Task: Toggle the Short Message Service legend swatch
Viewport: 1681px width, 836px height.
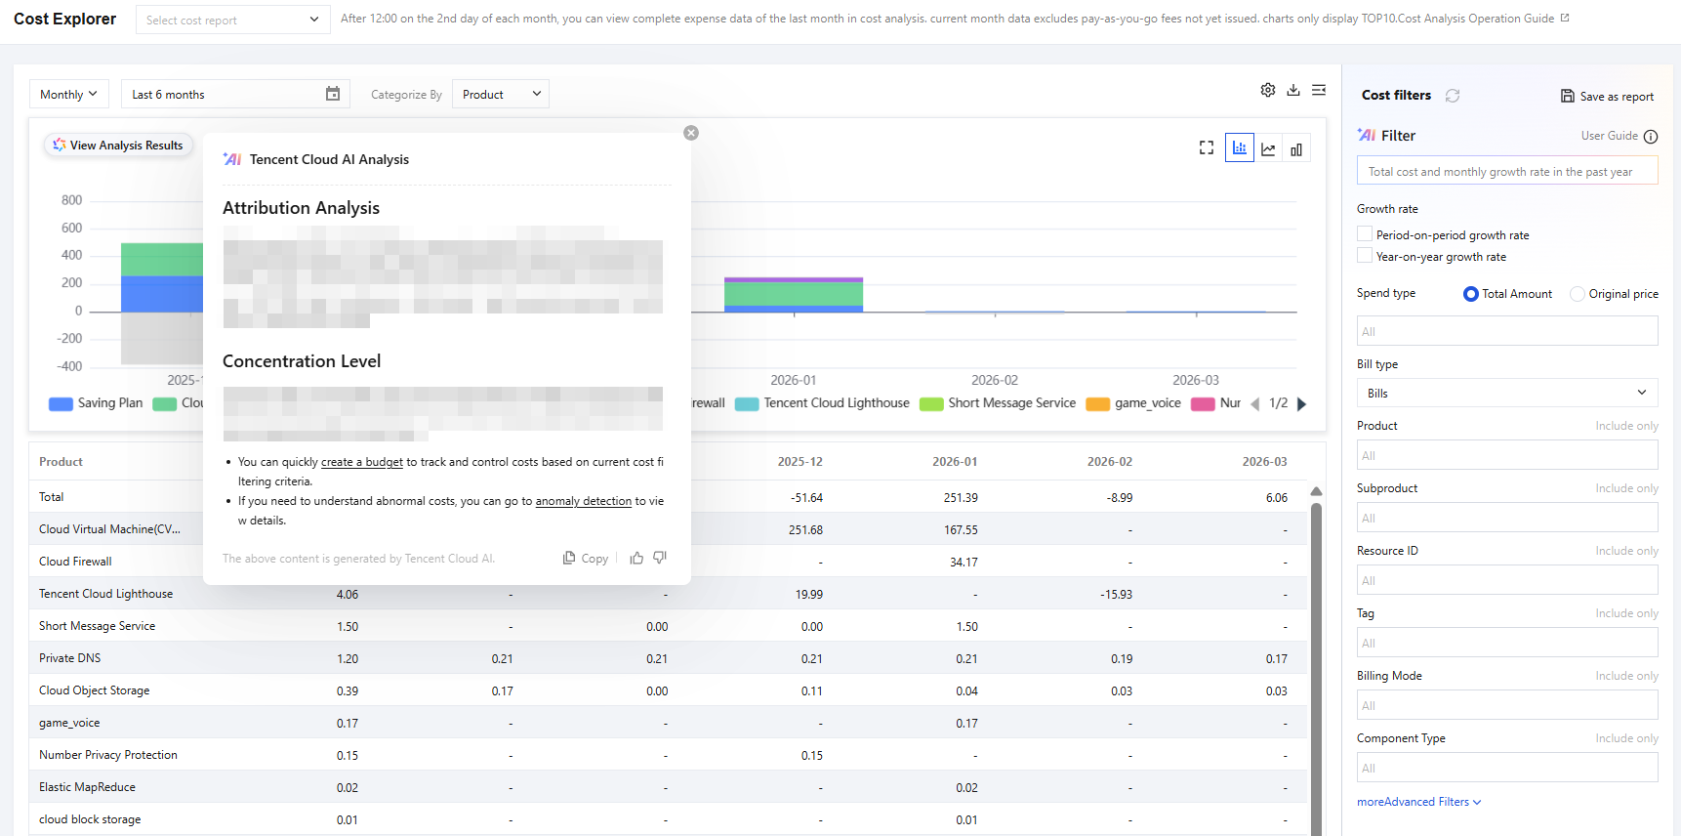Action: 931,404
